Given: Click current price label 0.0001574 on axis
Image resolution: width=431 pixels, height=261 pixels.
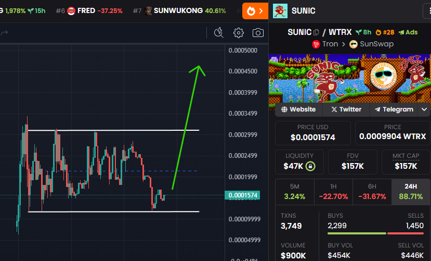Looking at the screenshot, I should (242, 195).
